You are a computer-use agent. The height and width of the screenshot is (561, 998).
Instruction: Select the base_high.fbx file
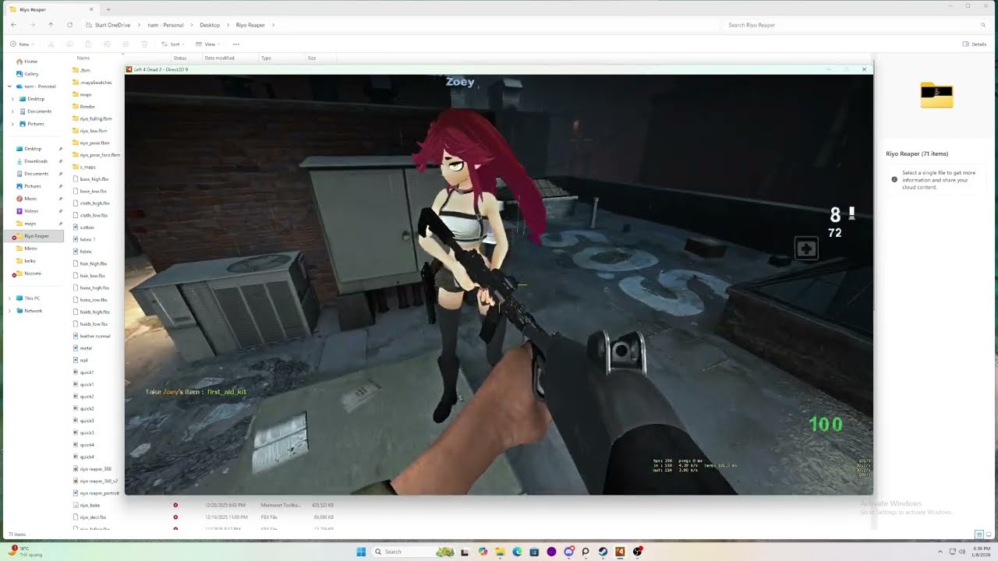(90, 179)
